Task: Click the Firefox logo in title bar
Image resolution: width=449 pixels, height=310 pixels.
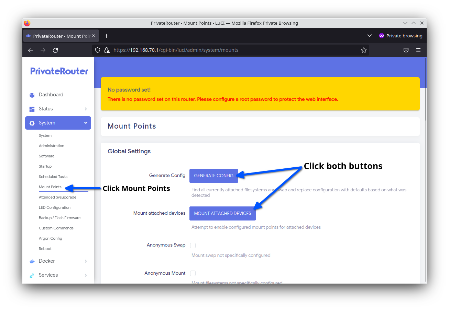Action: [x=27, y=23]
